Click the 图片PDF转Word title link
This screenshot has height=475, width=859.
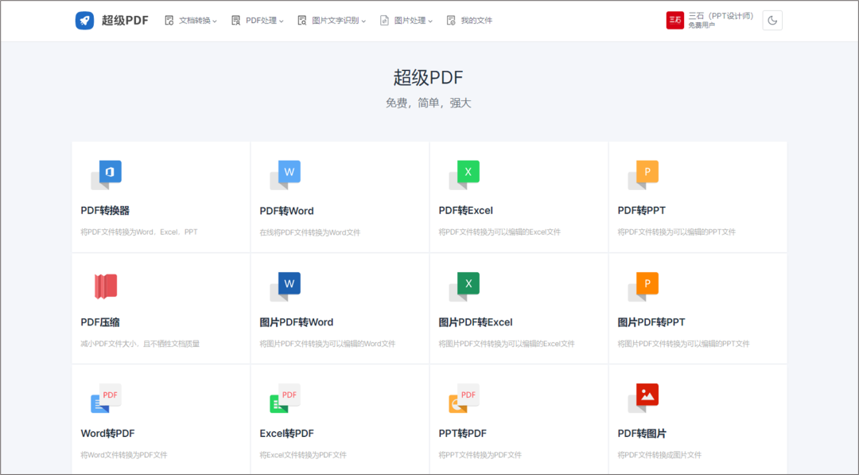[x=297, y=322]
